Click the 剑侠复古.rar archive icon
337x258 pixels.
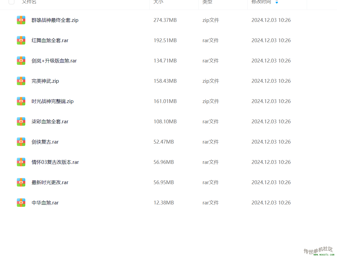coord(21,142)
